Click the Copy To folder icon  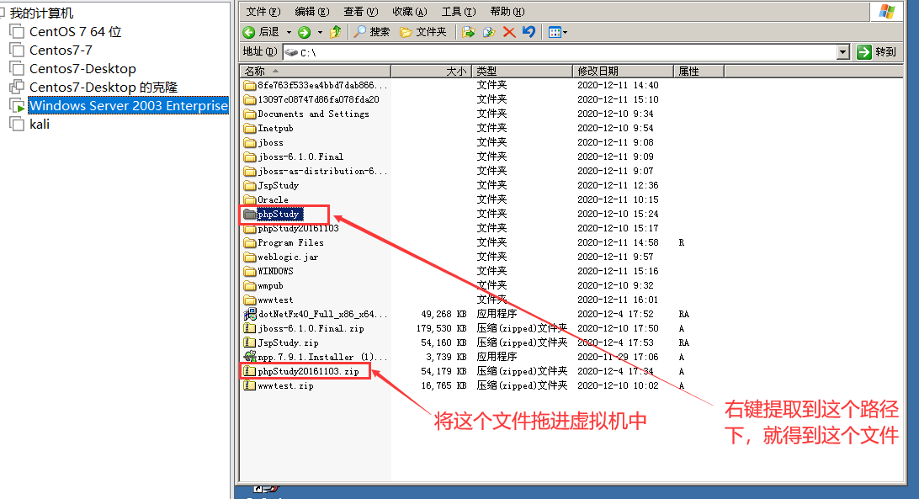(x=489, y=32)
